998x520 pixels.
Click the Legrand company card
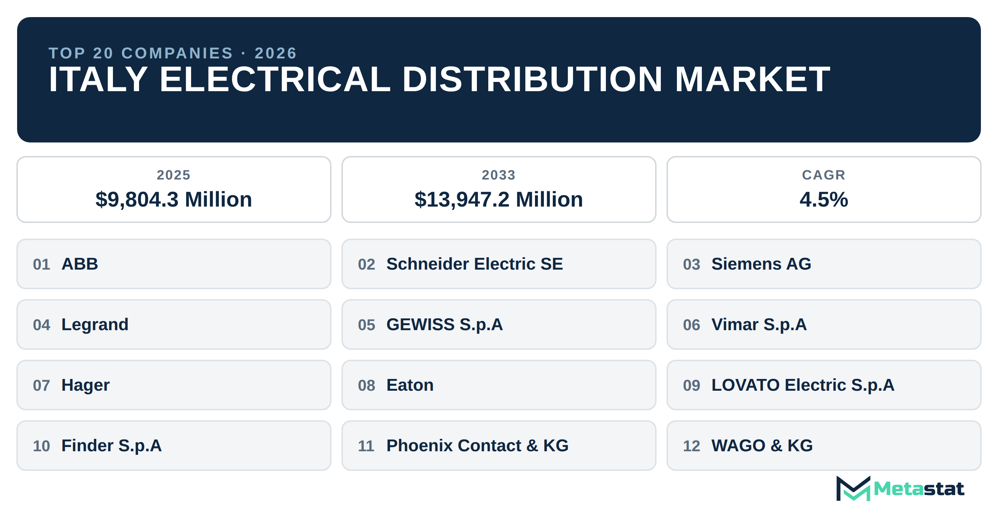[x=174, y=324]
